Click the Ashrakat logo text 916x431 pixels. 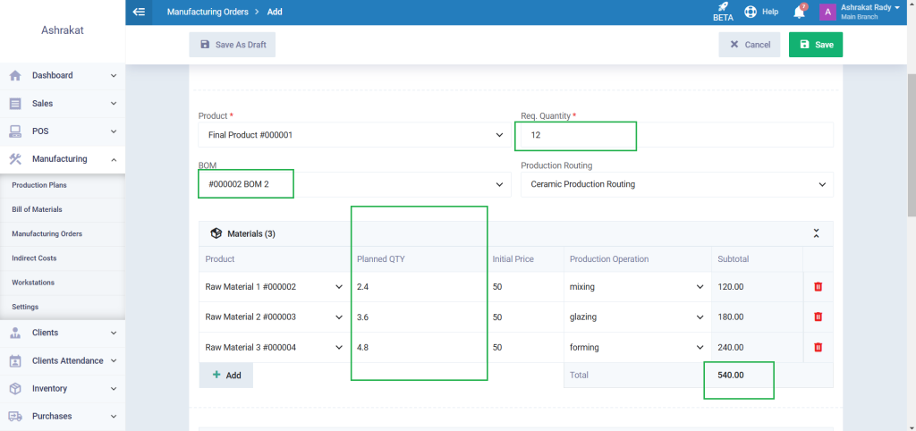pos(63,30)
